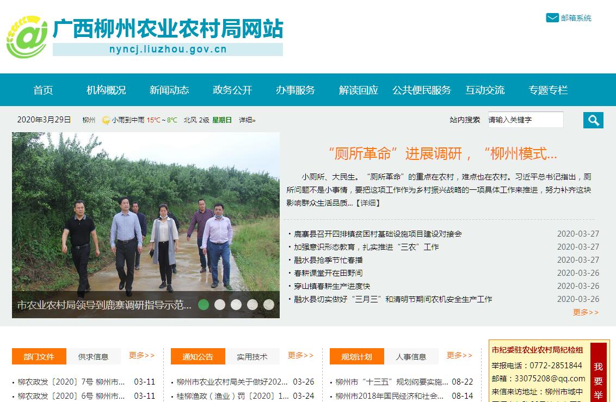Open the 新闻动态 menu item
Image resolution: width=616 pixels, height=402 pixels.
click(x=169, y=90)
